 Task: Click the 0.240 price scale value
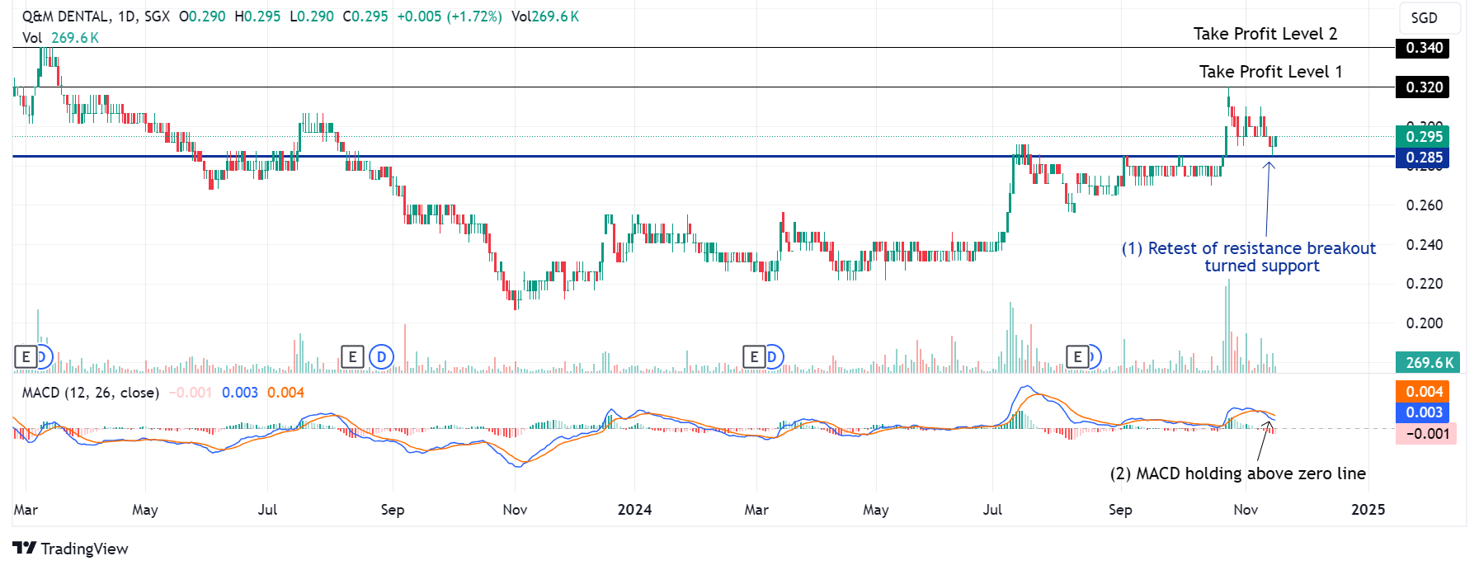click(1425, 245)
